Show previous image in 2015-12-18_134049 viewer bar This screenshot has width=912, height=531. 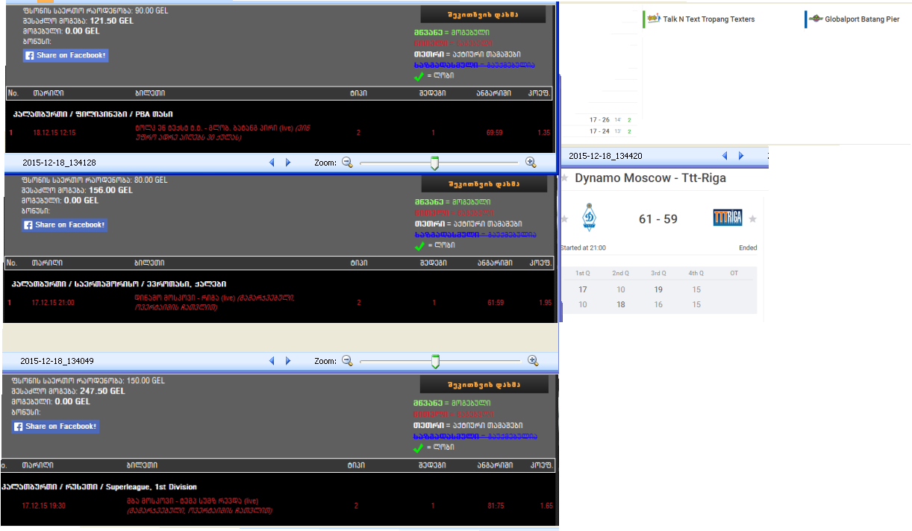(x=272, y=361)
